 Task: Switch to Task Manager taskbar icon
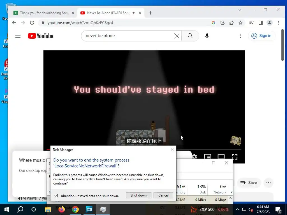103,209
